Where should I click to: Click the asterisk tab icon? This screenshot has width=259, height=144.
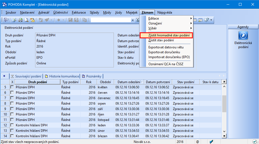coord(4,76)
